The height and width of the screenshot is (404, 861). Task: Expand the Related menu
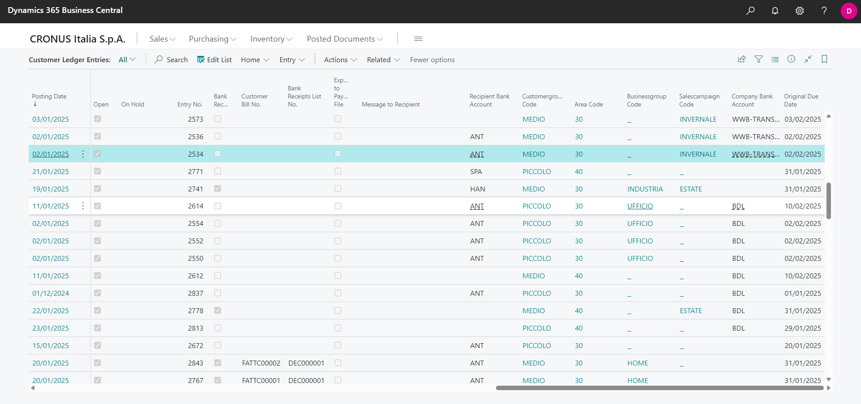(383, 60)
